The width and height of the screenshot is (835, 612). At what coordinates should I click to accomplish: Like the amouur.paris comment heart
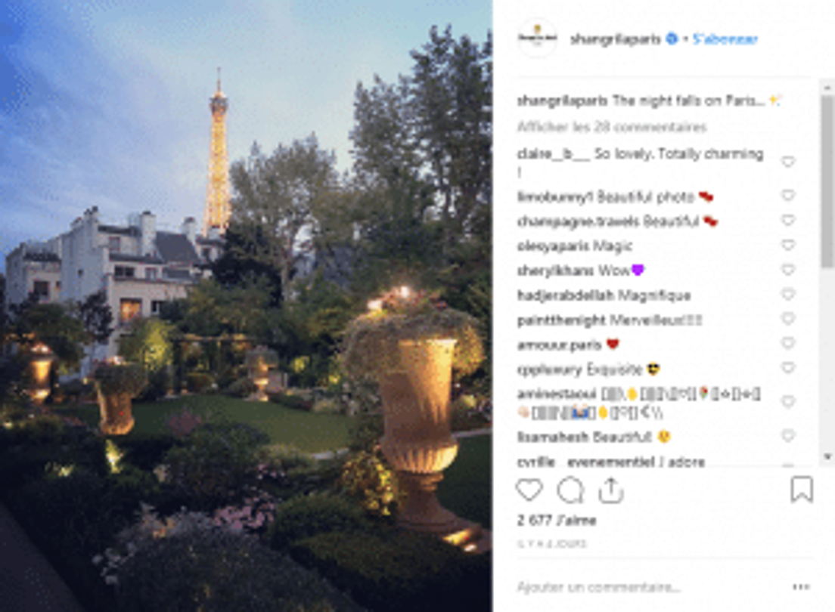(788, 344)
